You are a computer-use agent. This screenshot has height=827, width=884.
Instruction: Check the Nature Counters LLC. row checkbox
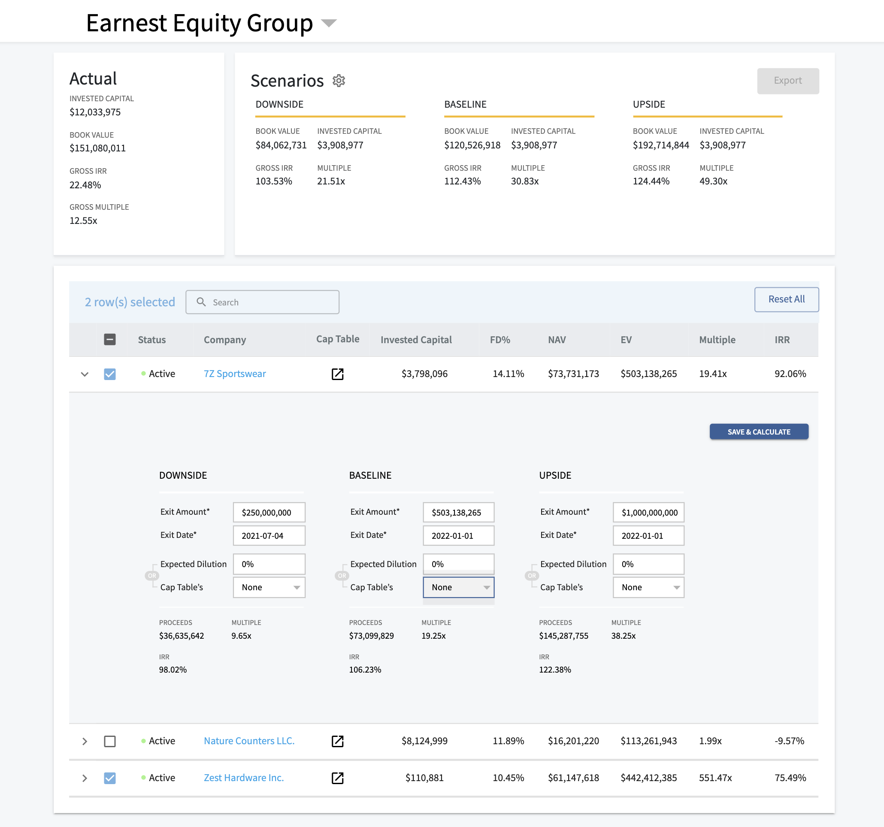click(110, 741)
